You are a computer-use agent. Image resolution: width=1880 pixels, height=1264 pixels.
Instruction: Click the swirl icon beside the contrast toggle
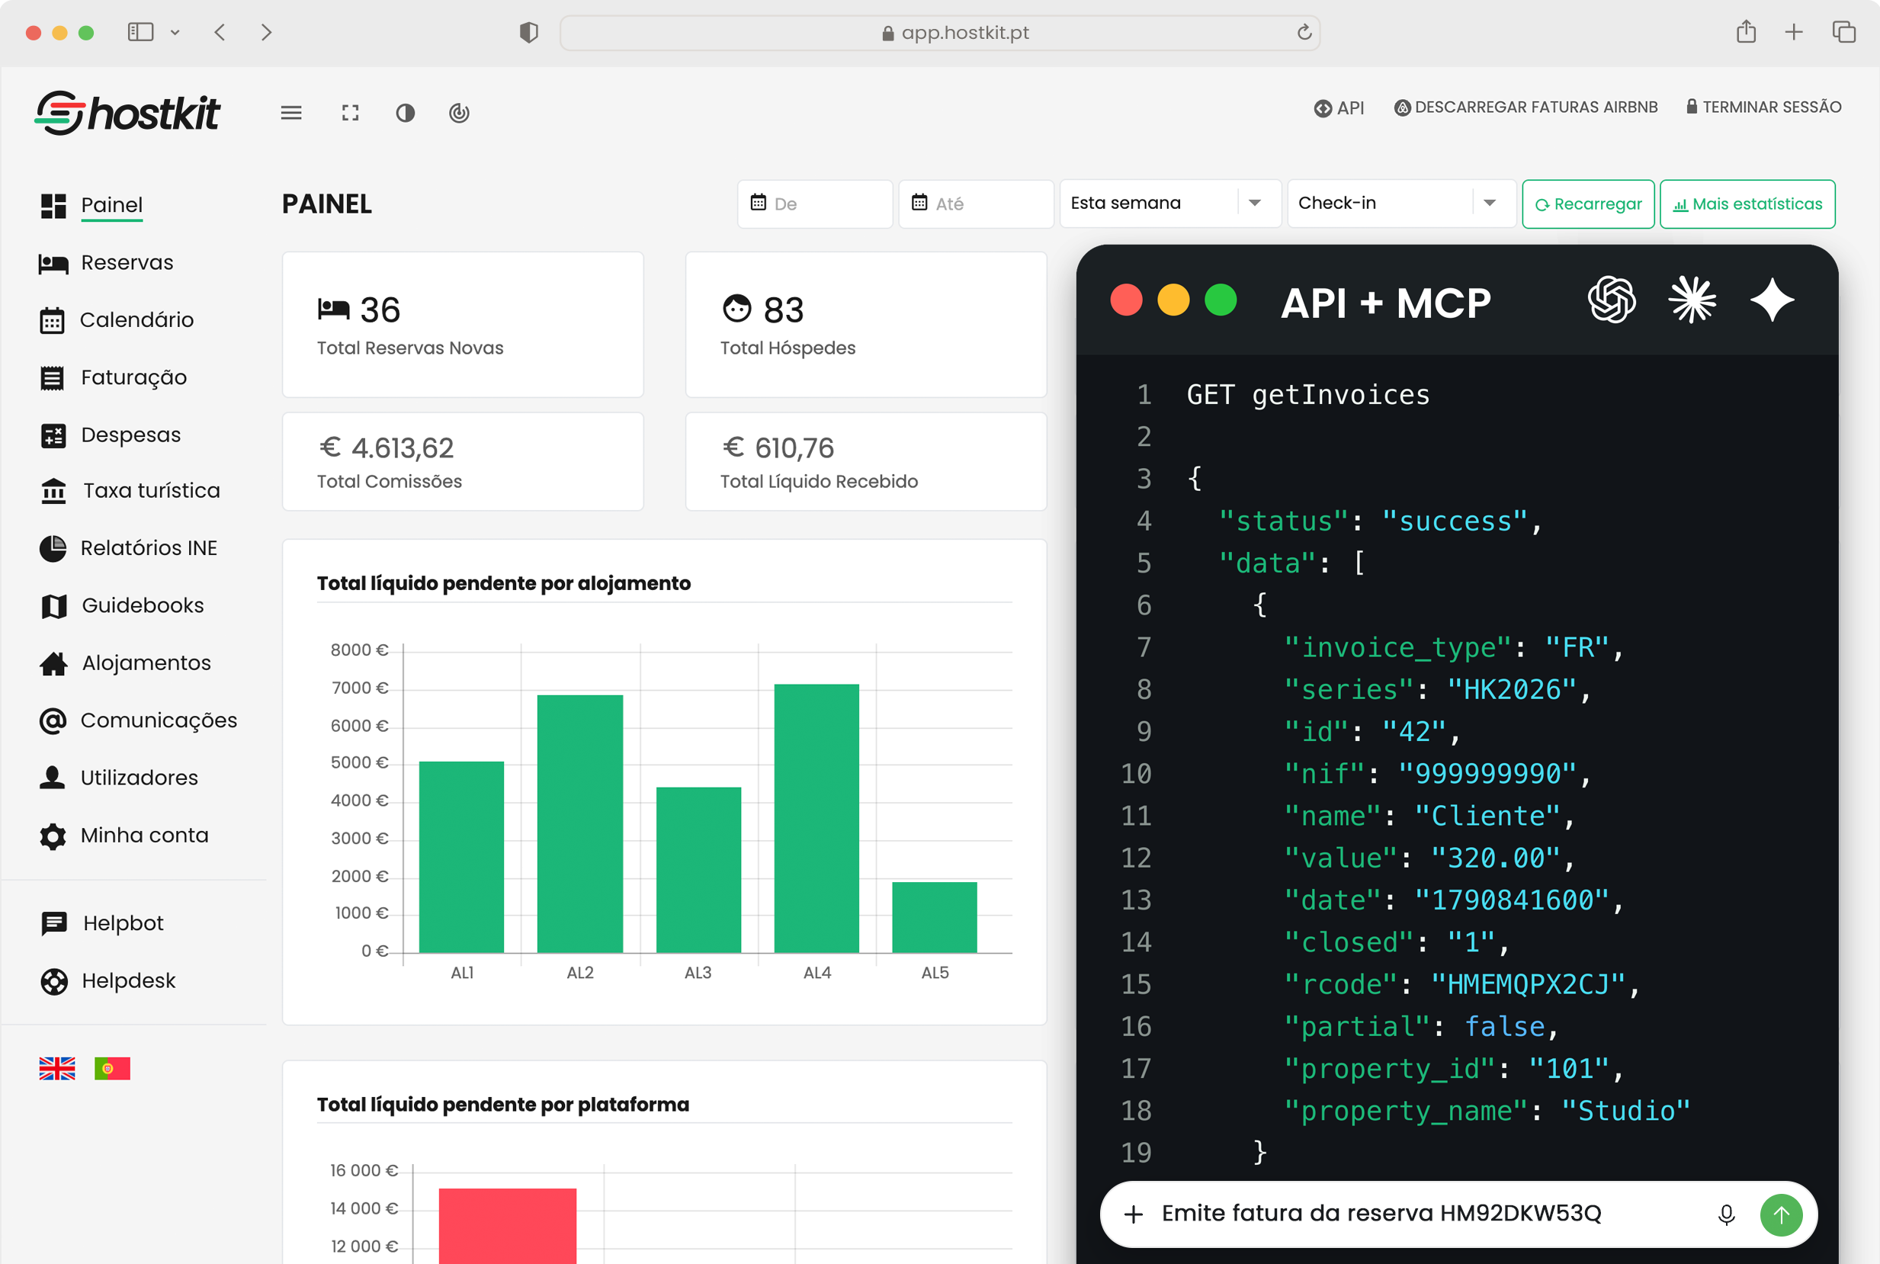460,113
